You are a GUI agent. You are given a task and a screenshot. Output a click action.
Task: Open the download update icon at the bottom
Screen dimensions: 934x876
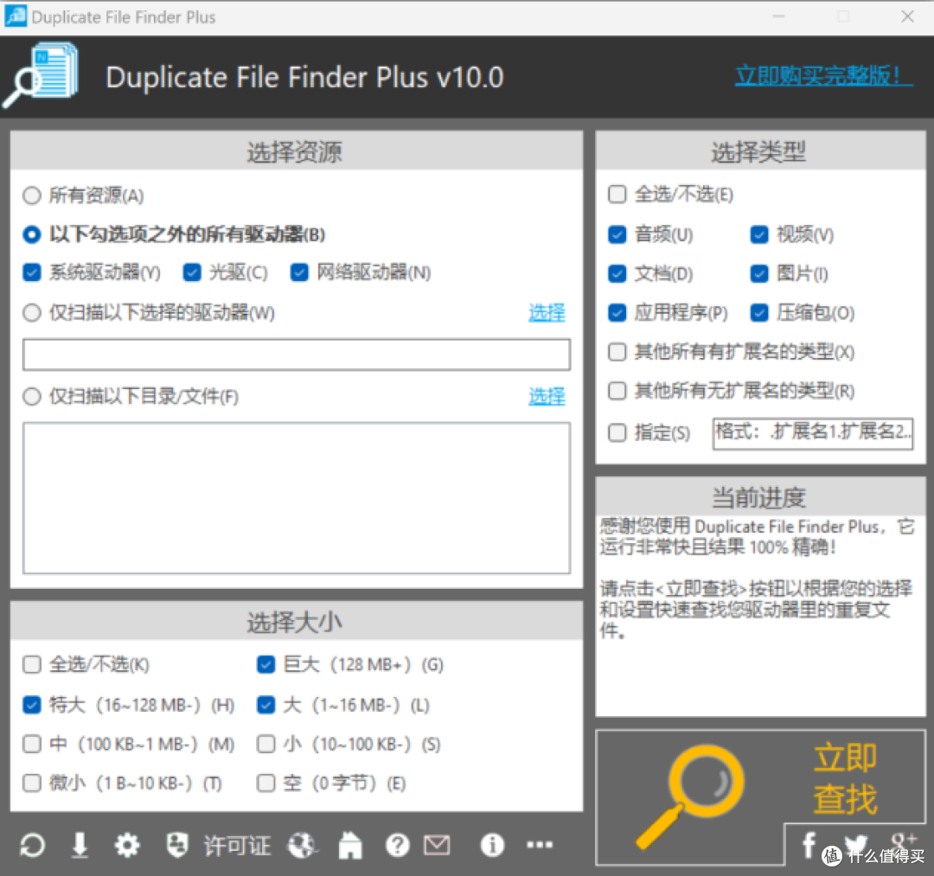click(x=80, y=845)
